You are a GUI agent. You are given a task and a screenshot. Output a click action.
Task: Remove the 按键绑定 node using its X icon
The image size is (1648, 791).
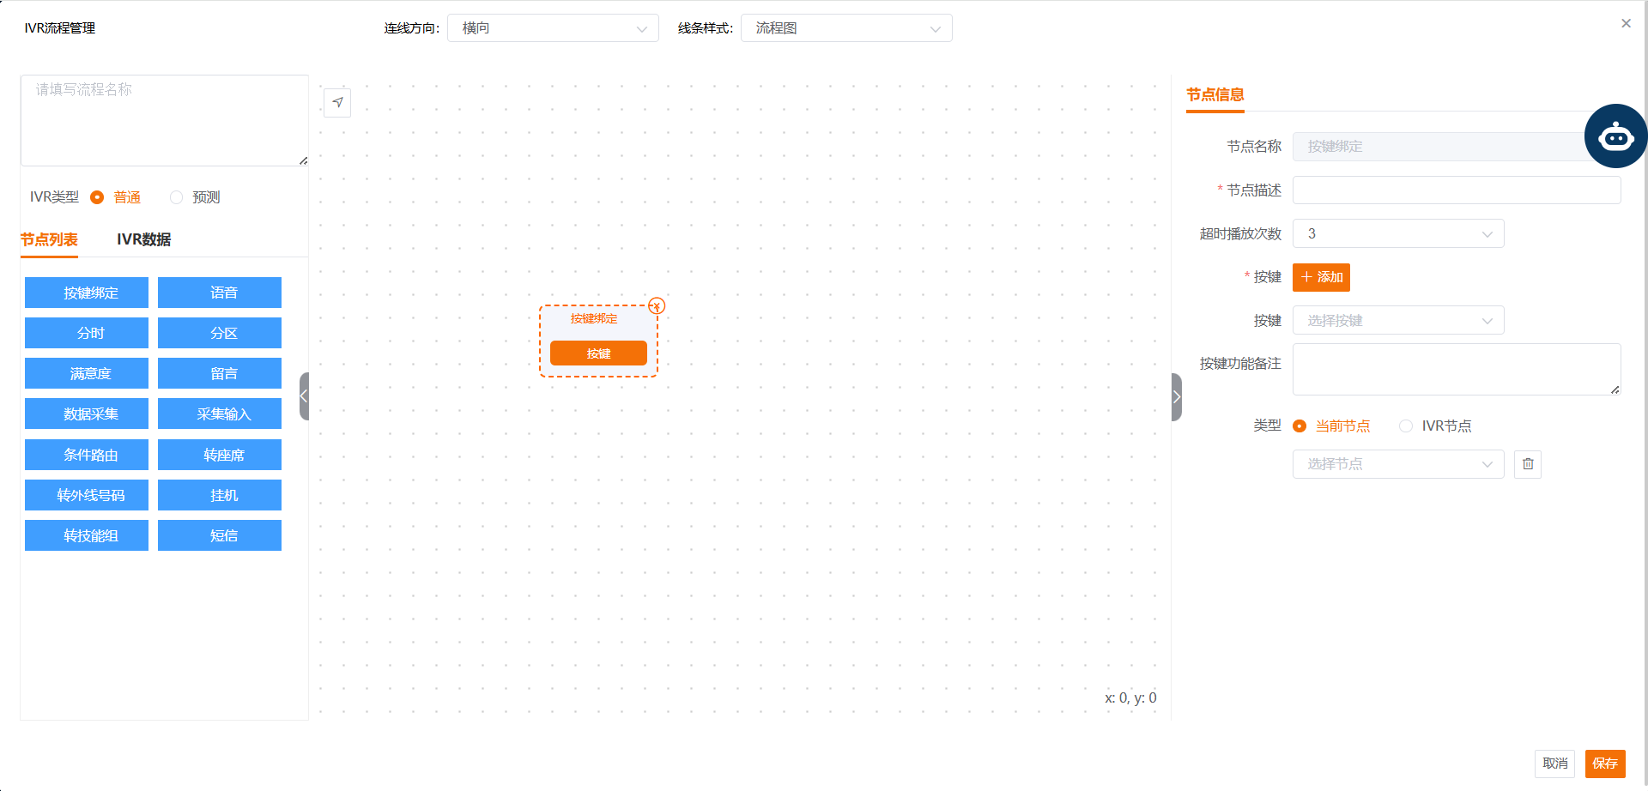coord(657,306)
